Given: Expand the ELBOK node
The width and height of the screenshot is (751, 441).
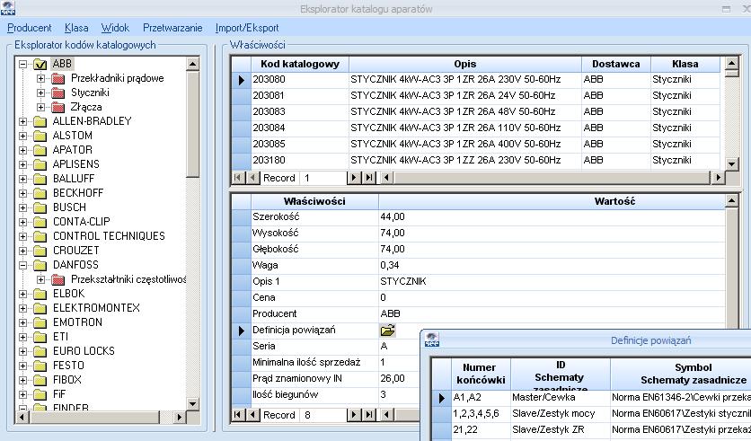Looking at the screenshot, I should tap(22, 294).
